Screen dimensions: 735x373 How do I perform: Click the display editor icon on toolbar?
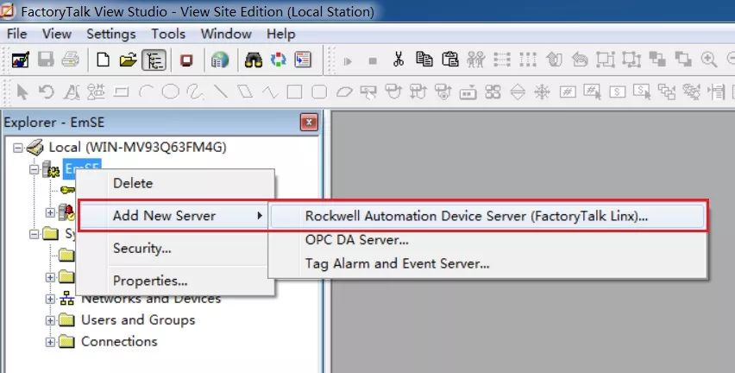tap(21, 60)
